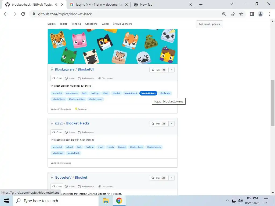Screen dimensions: 275x206
Task: Click the browser forward arrow
Action: coord(15,14)
